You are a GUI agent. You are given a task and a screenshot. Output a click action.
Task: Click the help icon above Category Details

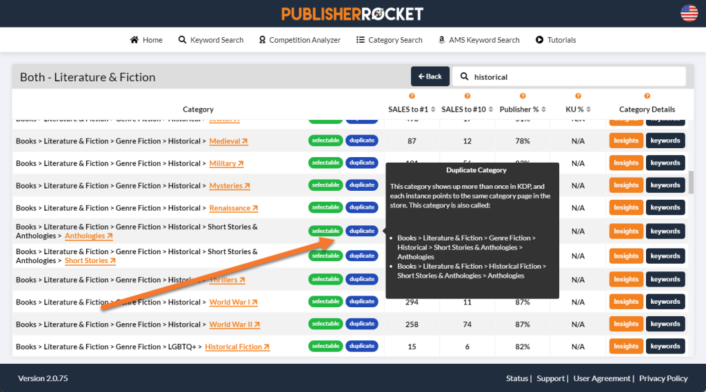pos(647,96)
